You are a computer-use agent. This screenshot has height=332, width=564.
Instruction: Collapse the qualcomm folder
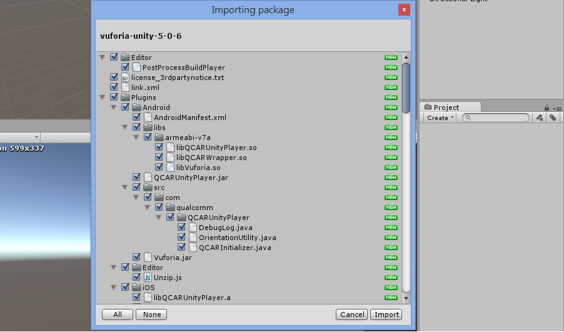point(148,208)
